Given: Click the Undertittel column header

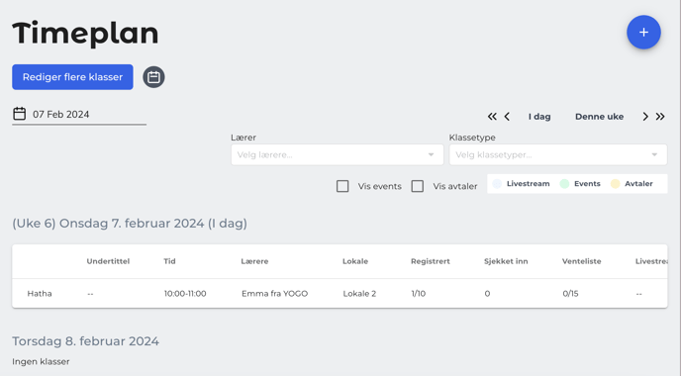Looking at the screenshot, I should click(108, 261).
